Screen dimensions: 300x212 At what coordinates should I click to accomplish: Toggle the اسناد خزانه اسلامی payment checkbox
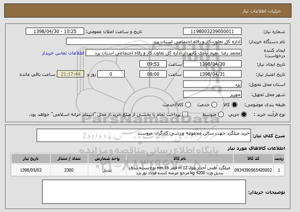[x=185, y=114]
